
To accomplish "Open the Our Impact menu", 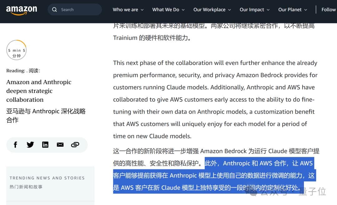I will 252,10.
